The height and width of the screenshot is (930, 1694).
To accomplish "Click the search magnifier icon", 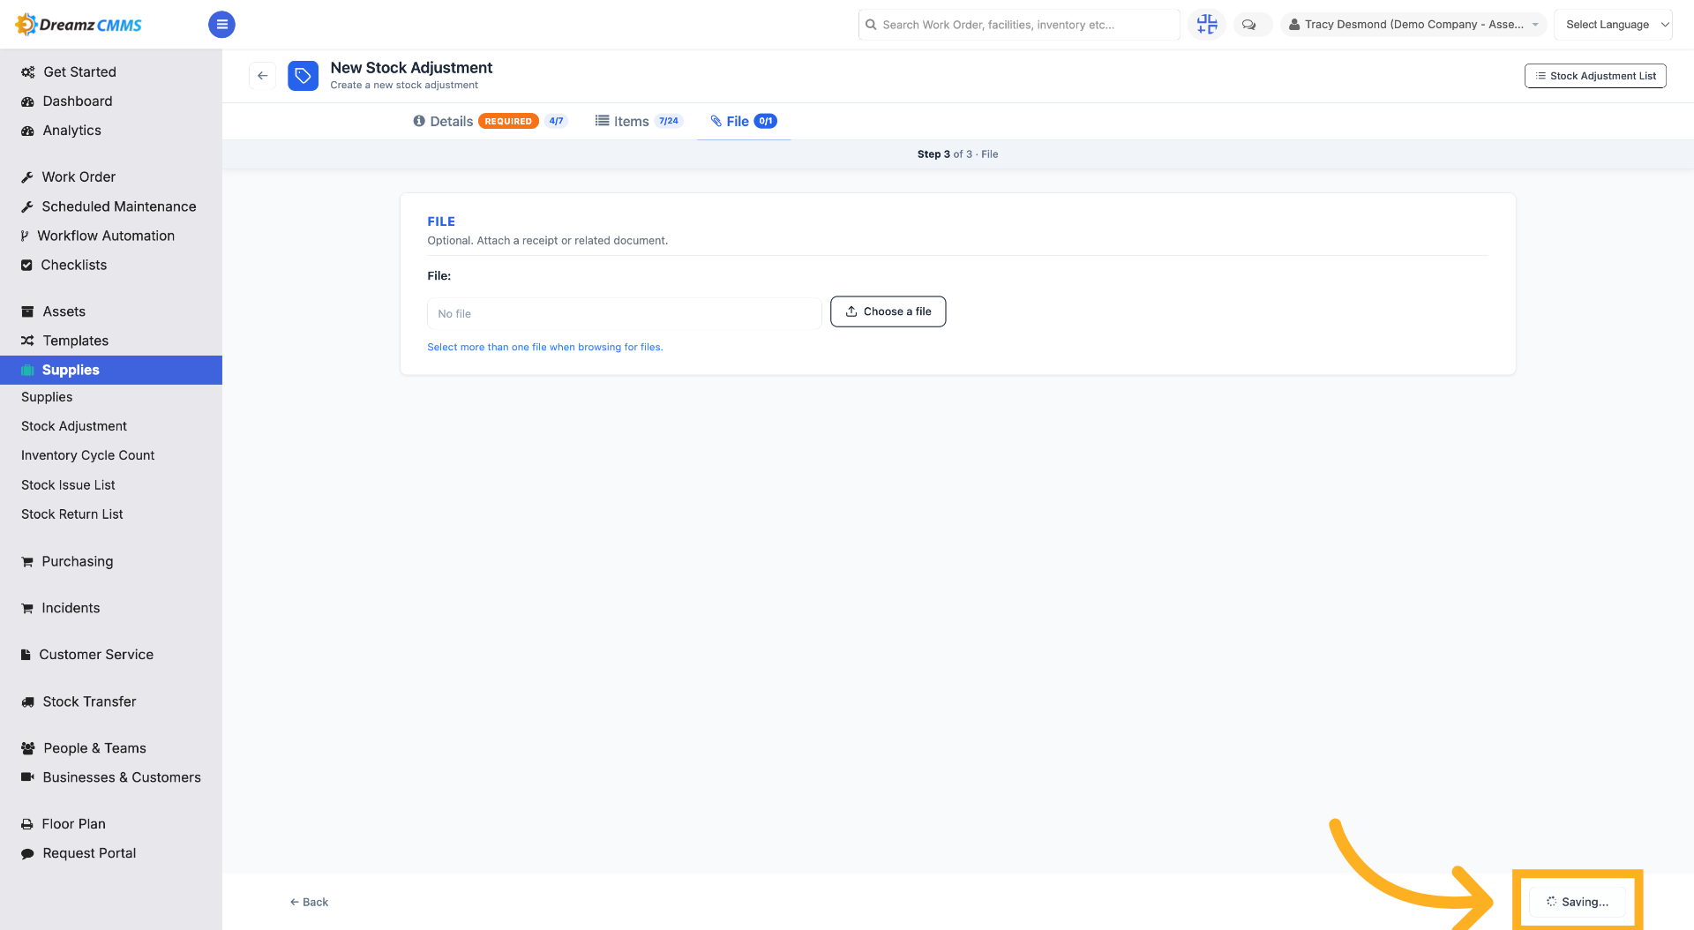I will [871, 25].
